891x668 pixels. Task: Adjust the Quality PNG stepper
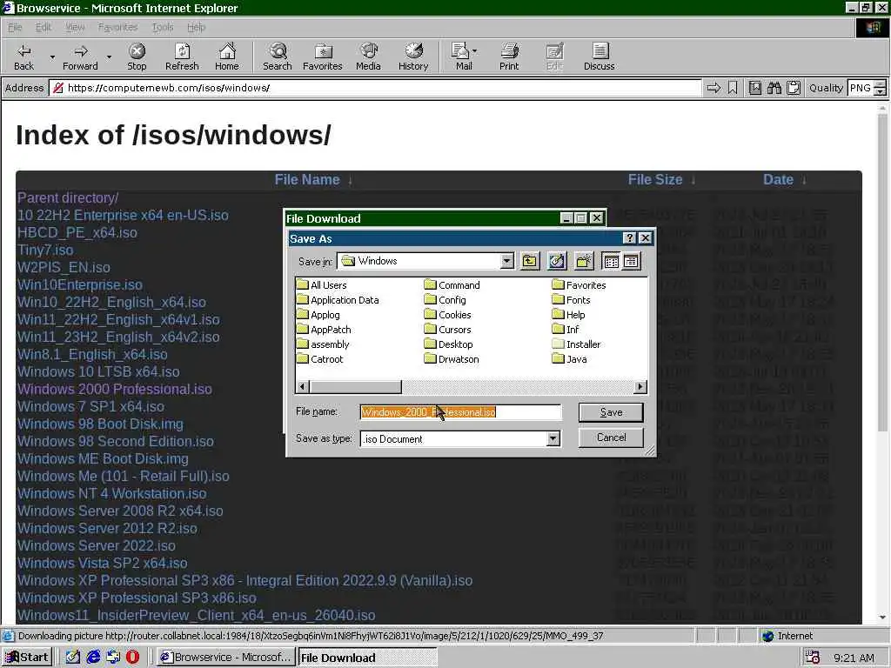click(881, 88)
